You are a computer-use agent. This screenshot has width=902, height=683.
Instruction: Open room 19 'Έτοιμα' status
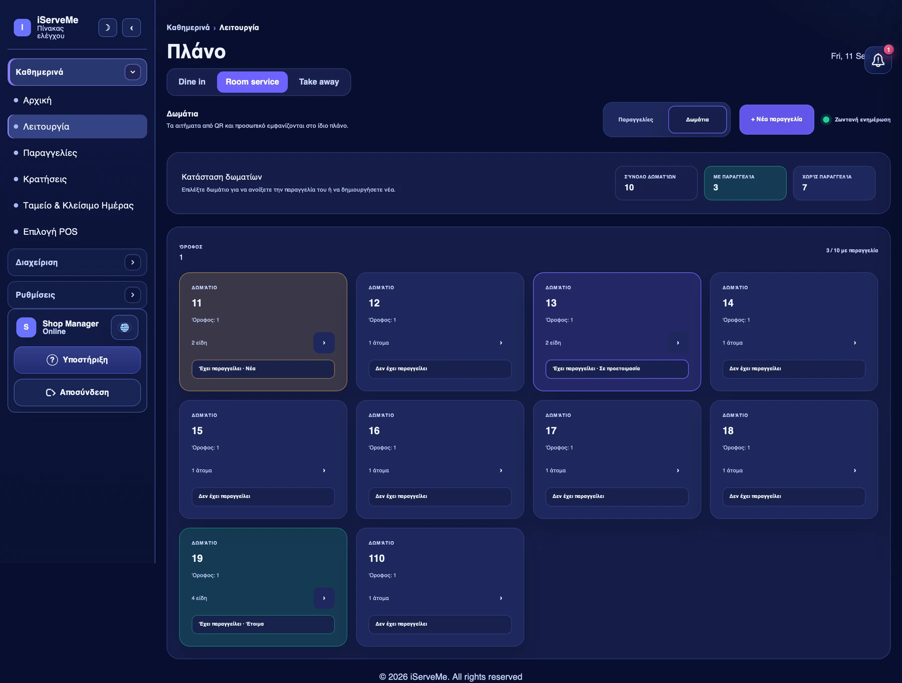(x=263, y=624)
